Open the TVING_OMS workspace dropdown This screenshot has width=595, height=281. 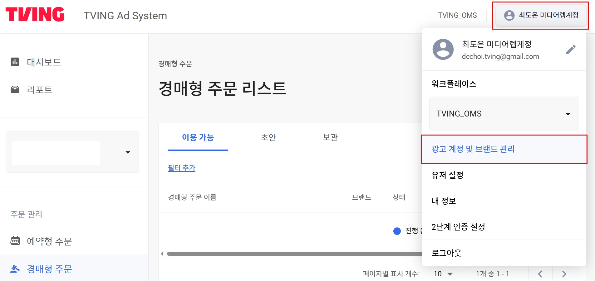504,114
